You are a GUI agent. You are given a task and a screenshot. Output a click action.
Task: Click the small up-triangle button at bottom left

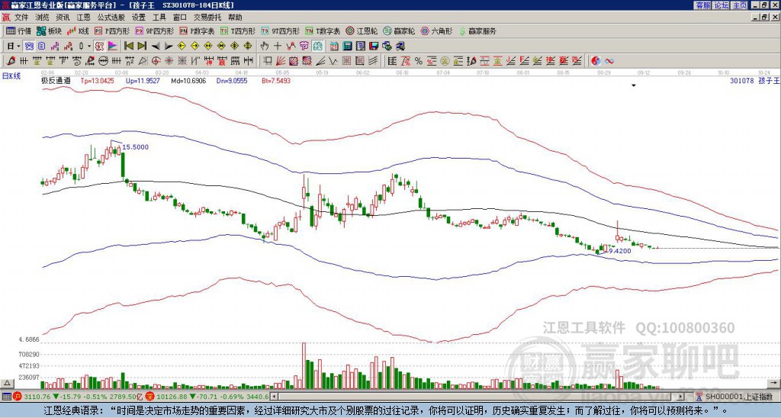pos(6,383)
